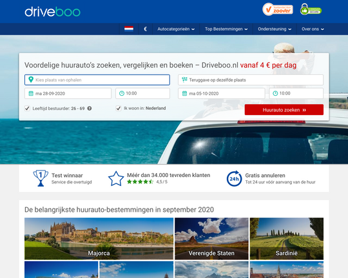Expand the Autocategorieën menu
This screenshot has width=348, height=278.
[x=176, y=29]
